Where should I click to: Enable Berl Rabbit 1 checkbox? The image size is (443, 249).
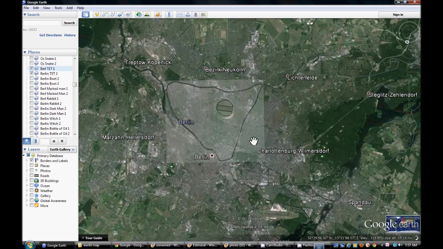point(32,99)
